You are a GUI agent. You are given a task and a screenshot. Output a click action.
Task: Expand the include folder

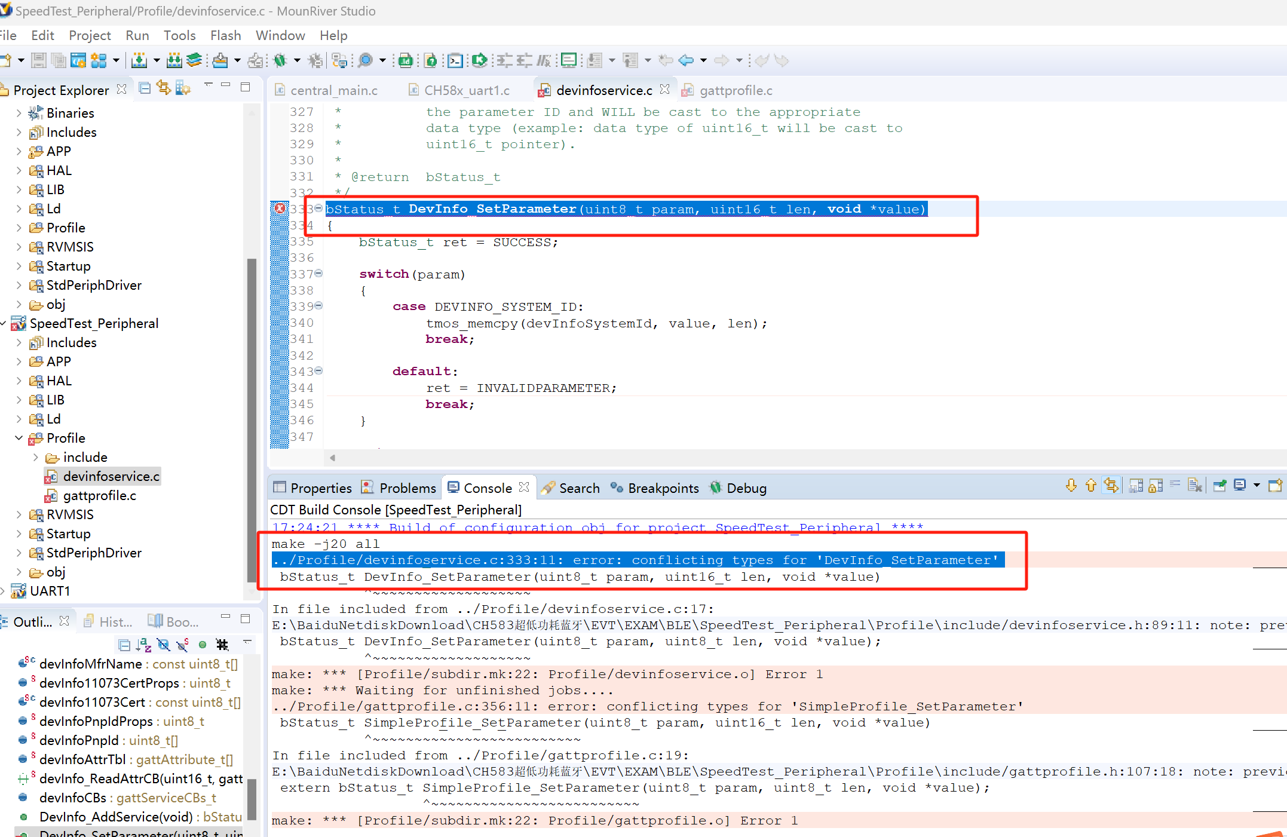pyautogui.click(x=35, y=458)
